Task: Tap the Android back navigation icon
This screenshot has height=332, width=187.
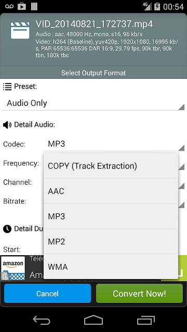Action: (42, 320)
